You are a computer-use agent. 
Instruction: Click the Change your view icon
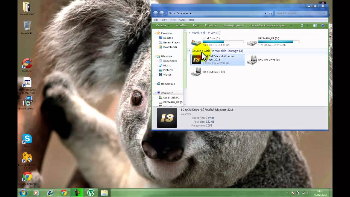[302, 25]
